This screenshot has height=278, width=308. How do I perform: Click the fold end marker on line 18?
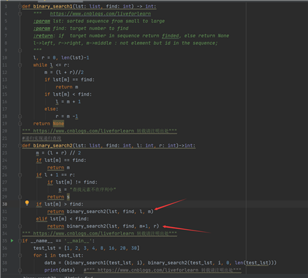[20, 116]
